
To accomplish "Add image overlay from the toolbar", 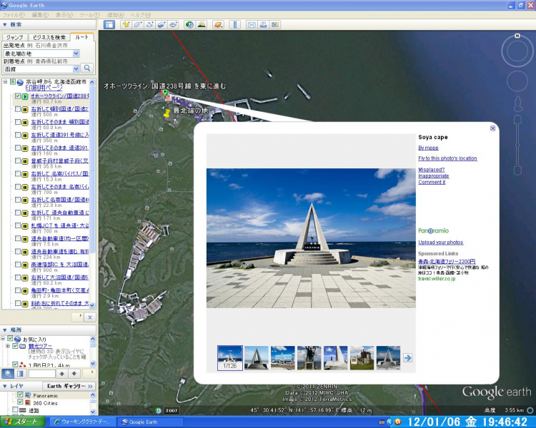I will (162, 24).
